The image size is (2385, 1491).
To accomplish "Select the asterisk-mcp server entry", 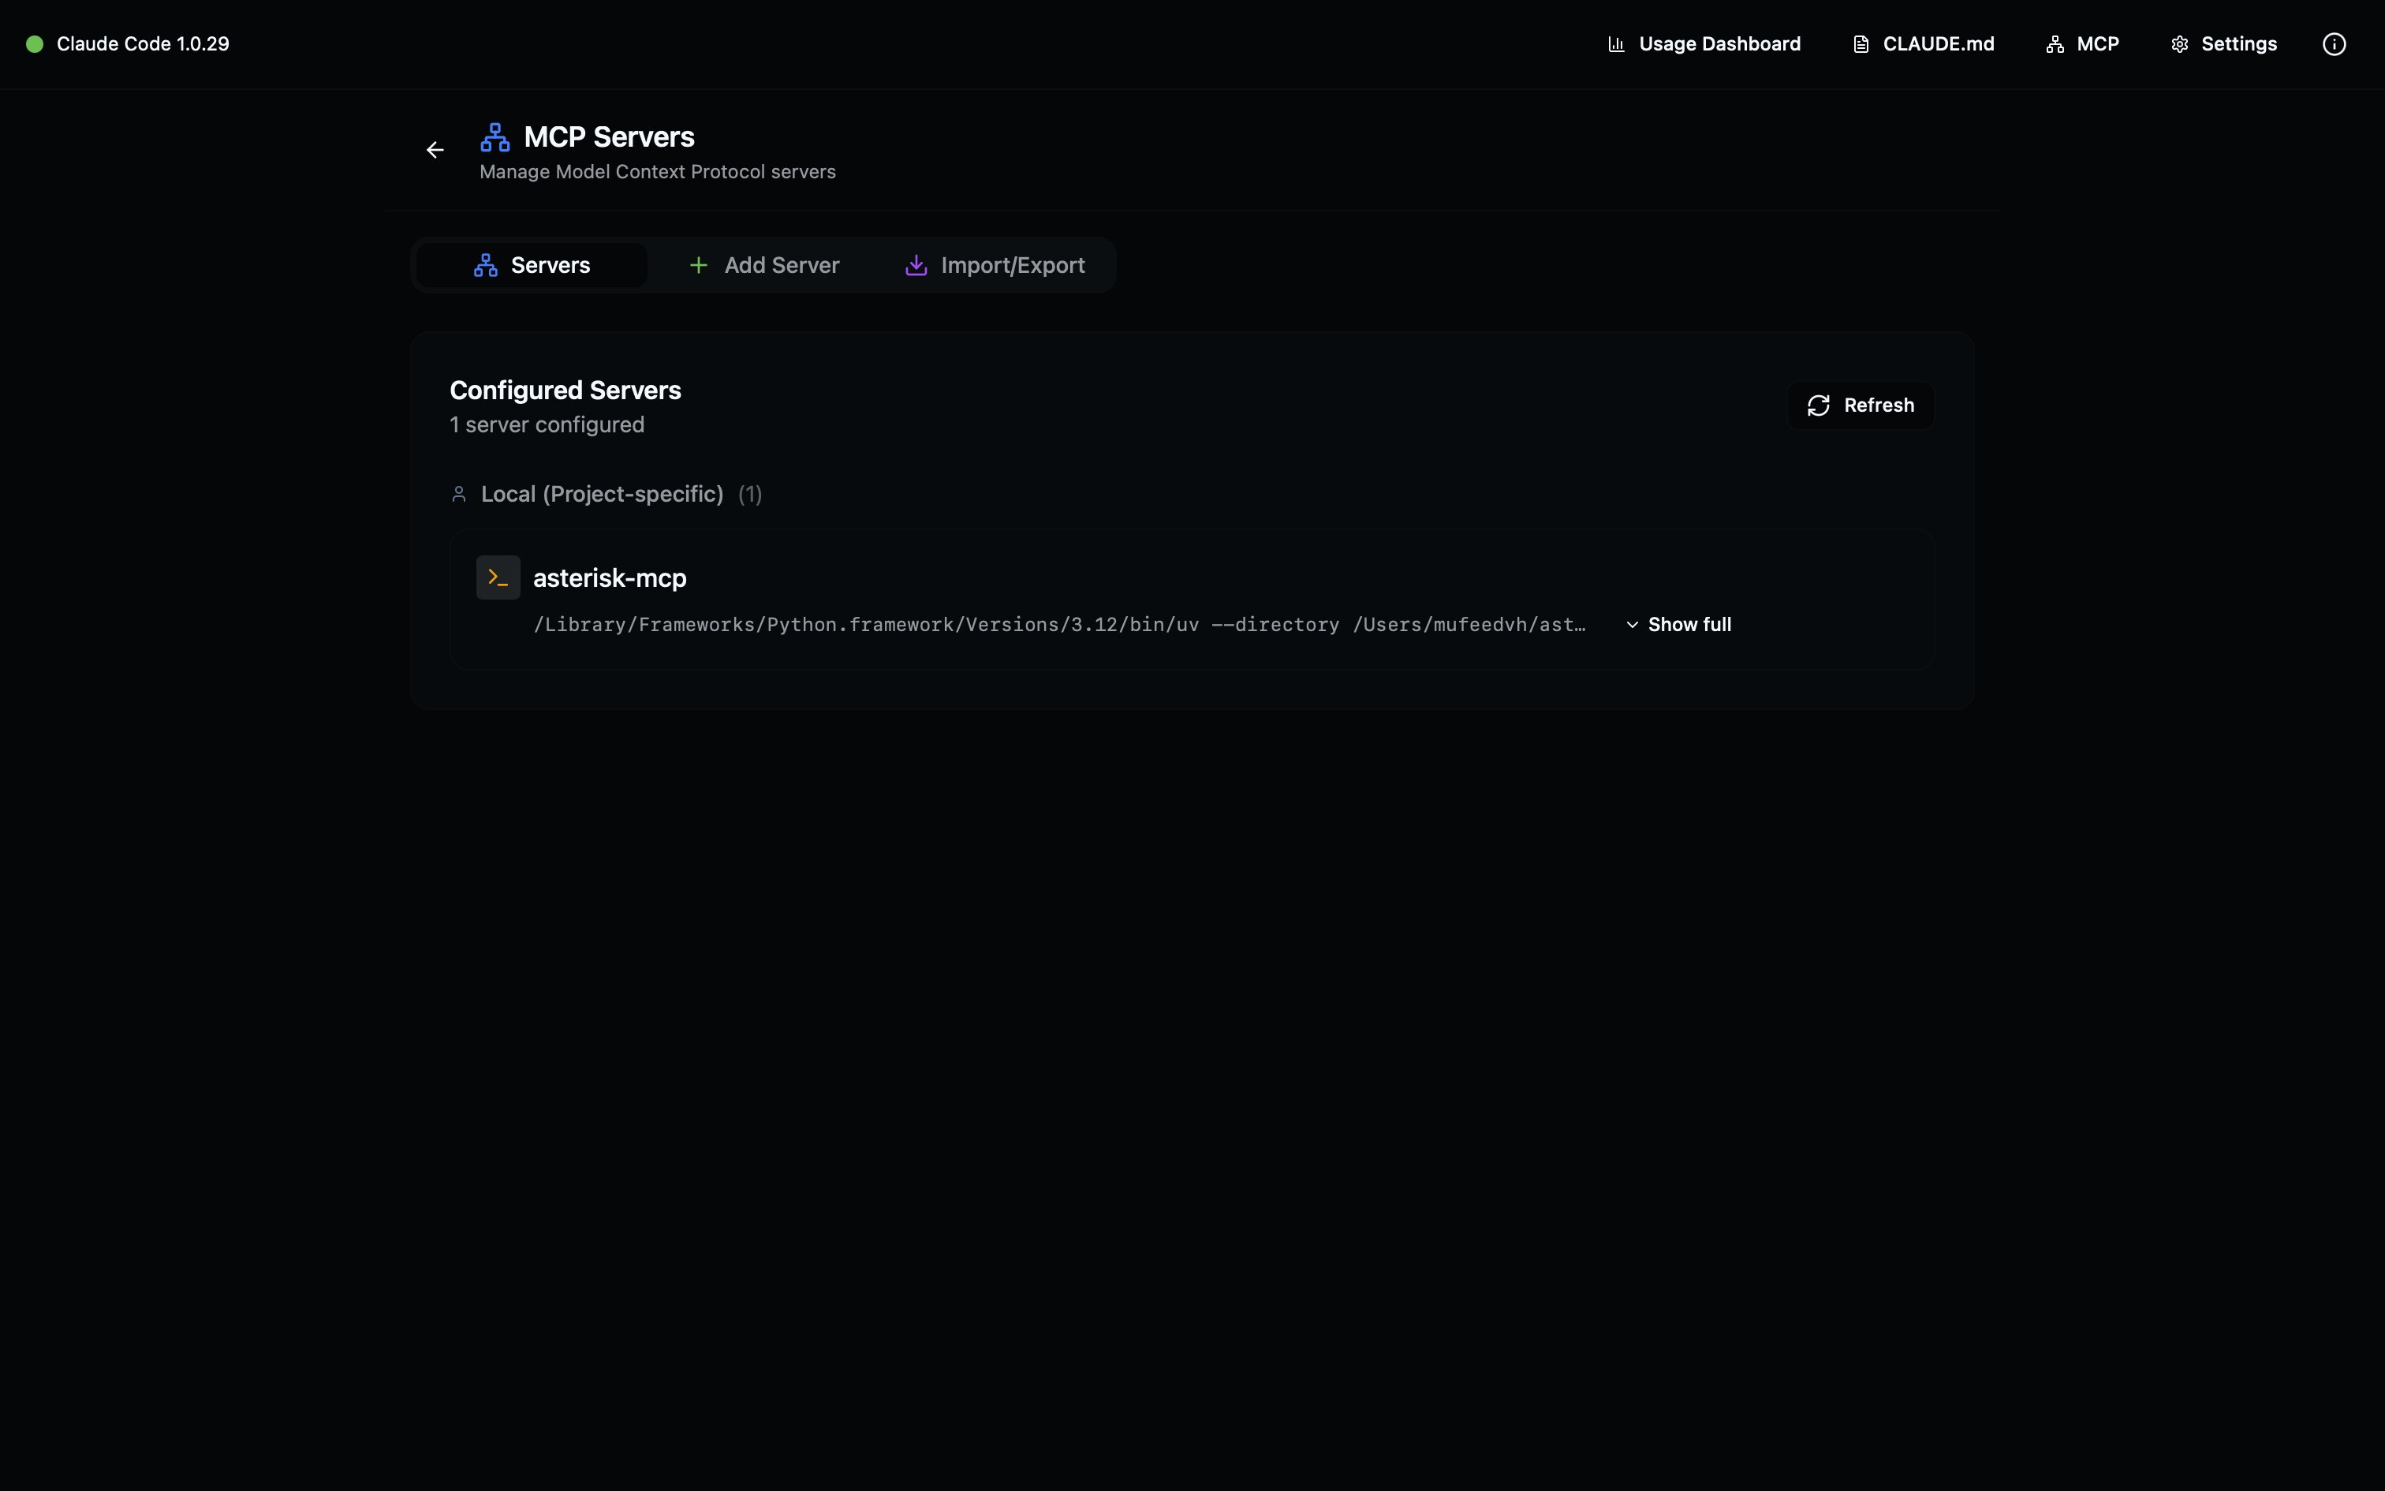I will tap(1192, 600).
